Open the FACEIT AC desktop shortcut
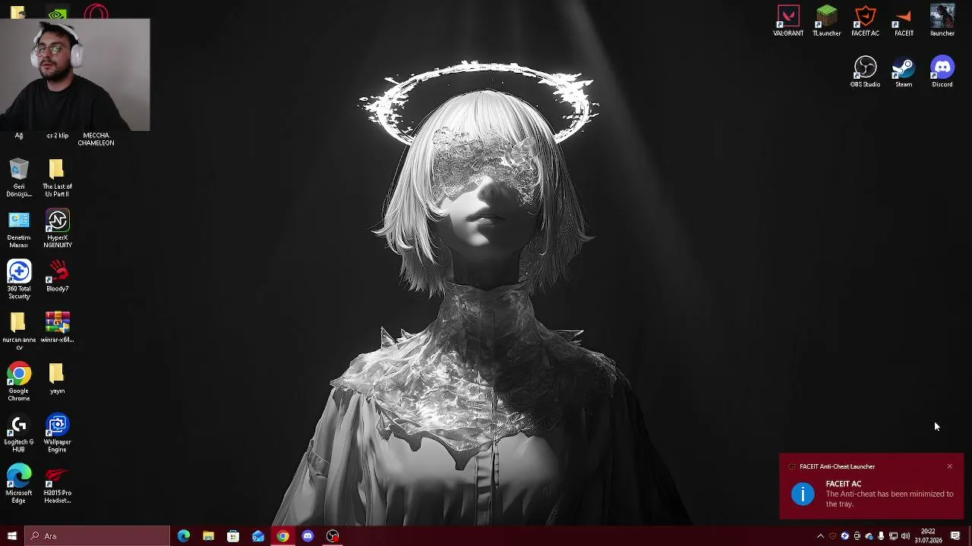The height and width of the screenshot is (546, 972). pos(865,21)
